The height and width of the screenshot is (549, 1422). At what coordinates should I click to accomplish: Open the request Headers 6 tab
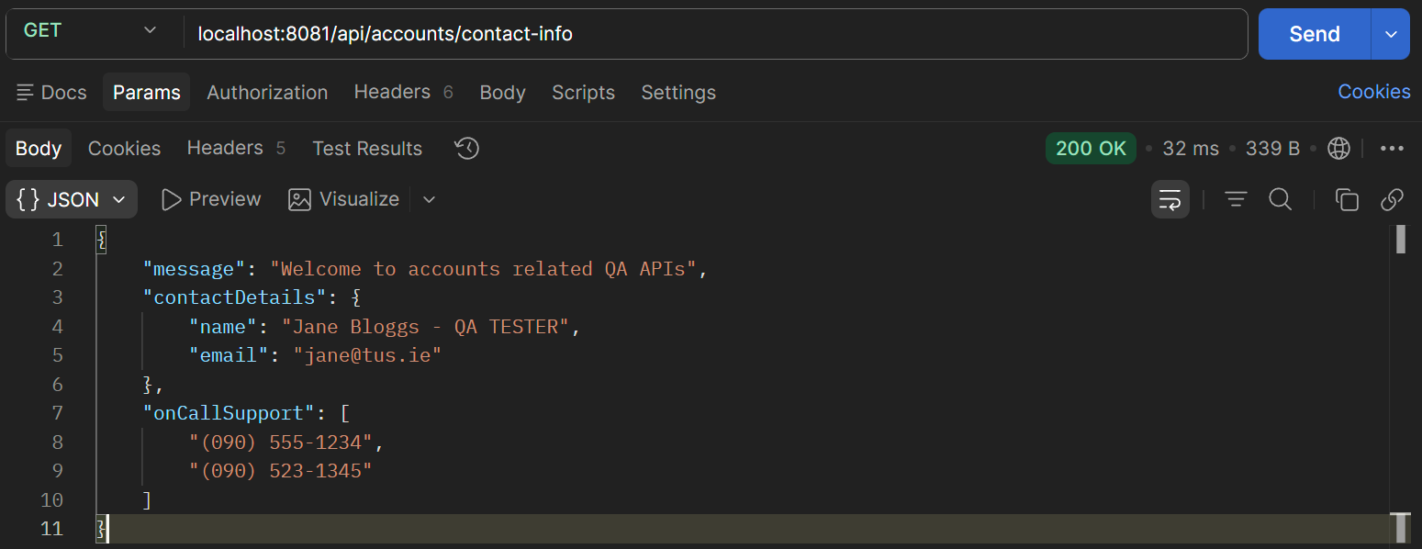coord(404,92)
